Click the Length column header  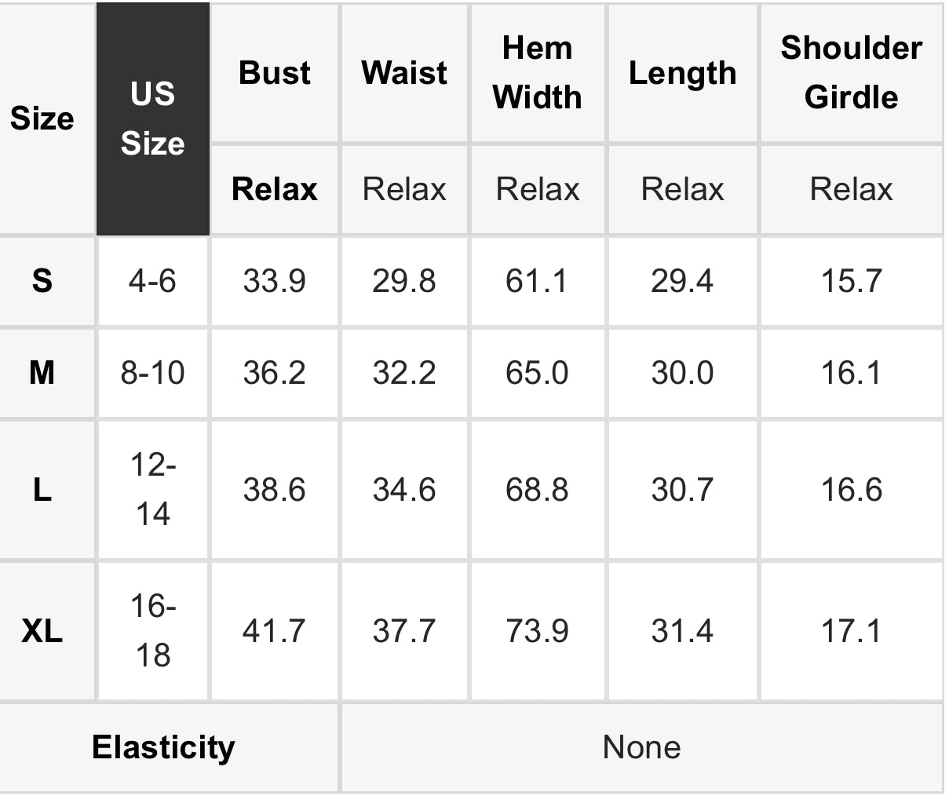682,73
